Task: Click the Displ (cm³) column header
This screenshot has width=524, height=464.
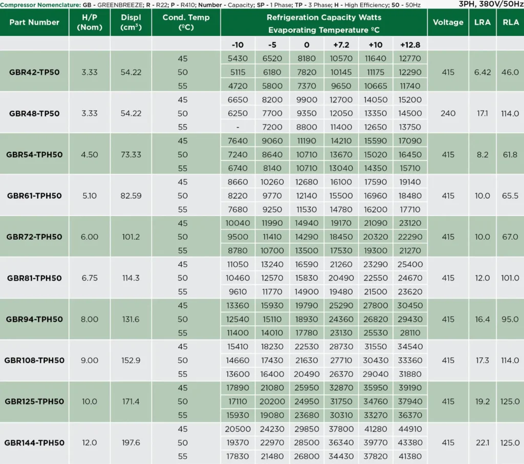Action: 131,23
